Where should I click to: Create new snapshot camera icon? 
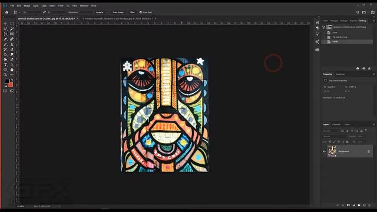[364, 68]
